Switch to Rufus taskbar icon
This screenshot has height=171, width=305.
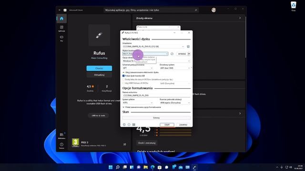[194, 167]
